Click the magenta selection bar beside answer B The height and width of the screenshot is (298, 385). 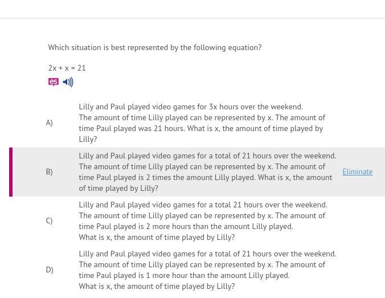point(11,172)
